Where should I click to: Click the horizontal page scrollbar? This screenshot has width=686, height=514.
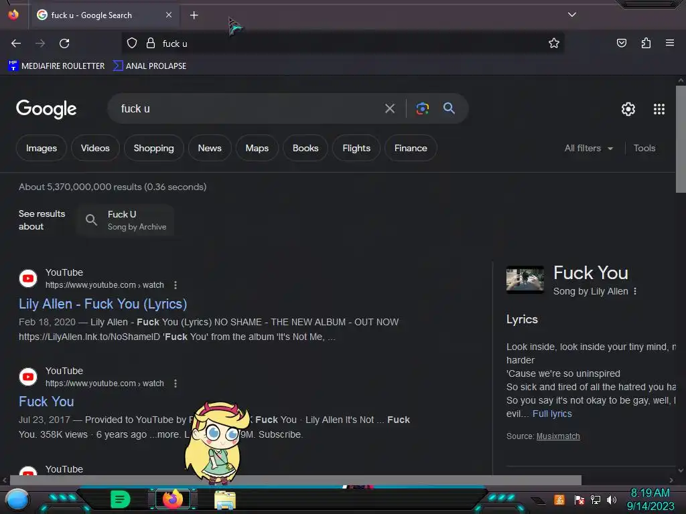[x=295, y=480]
